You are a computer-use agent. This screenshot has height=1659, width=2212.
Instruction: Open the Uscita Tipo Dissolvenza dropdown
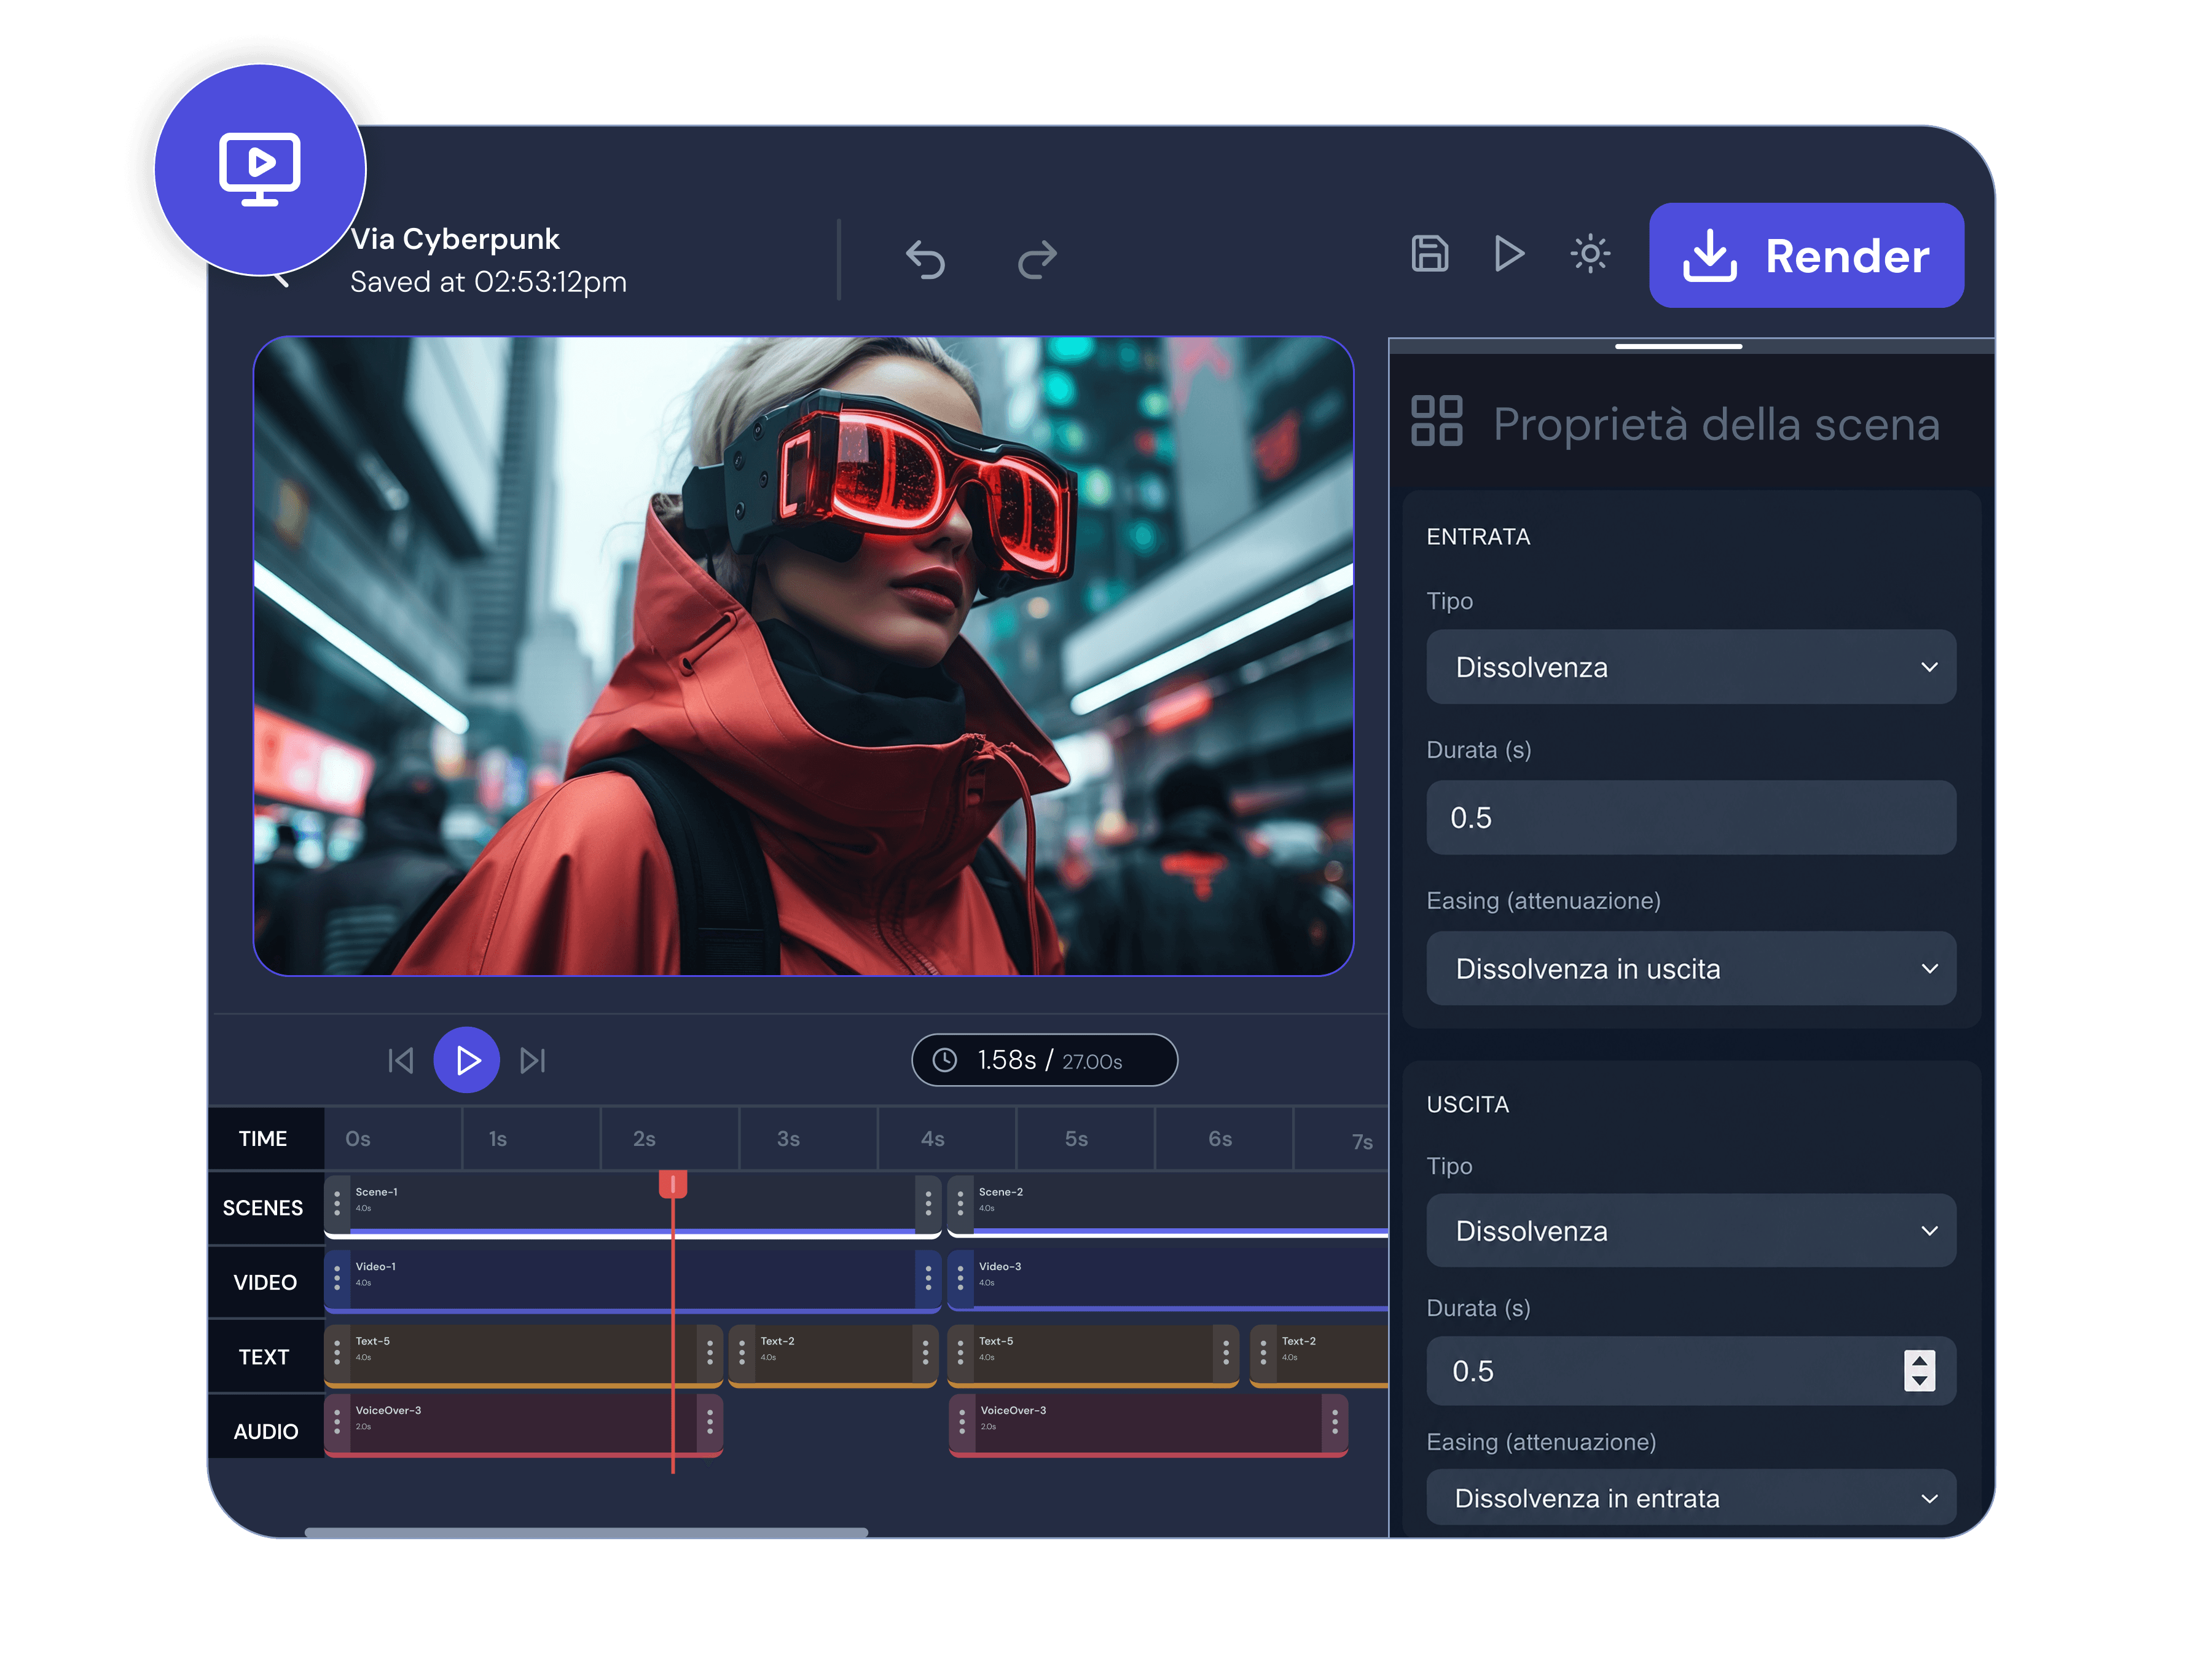point(1691,1231)
